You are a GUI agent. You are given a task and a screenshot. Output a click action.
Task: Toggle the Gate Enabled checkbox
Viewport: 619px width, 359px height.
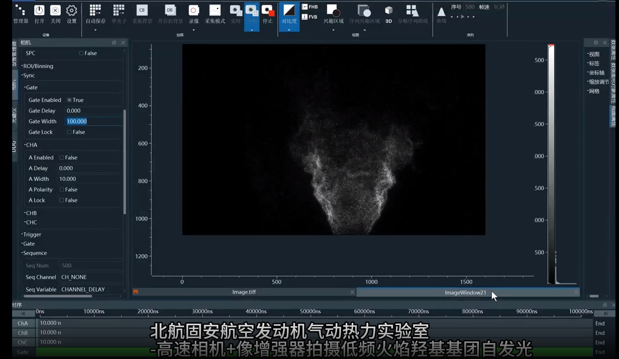click(x=69, y=100)
